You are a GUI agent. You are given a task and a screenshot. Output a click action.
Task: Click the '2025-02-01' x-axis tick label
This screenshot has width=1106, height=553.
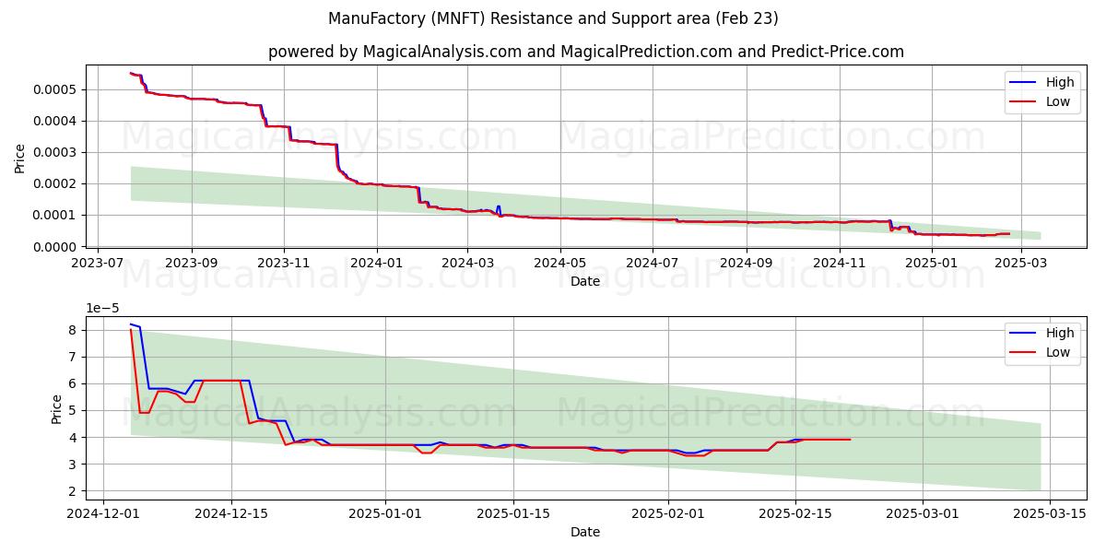(667, 514)
